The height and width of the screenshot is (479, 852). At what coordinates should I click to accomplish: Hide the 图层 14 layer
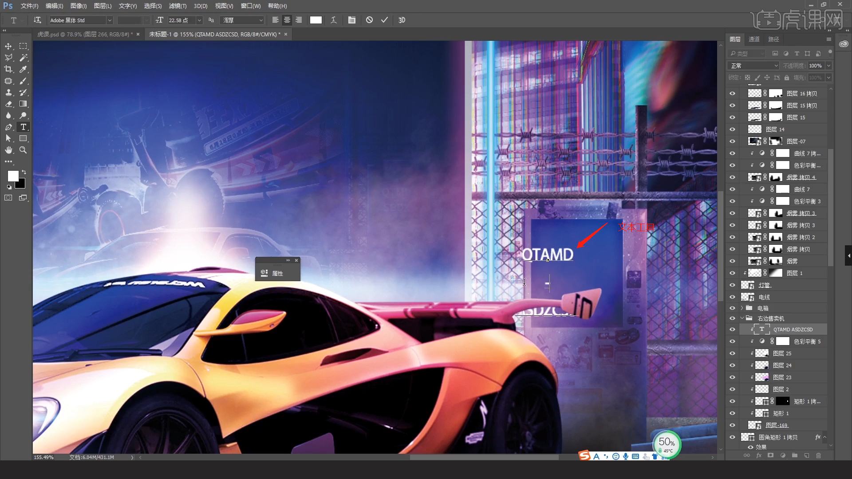[732, 130]
